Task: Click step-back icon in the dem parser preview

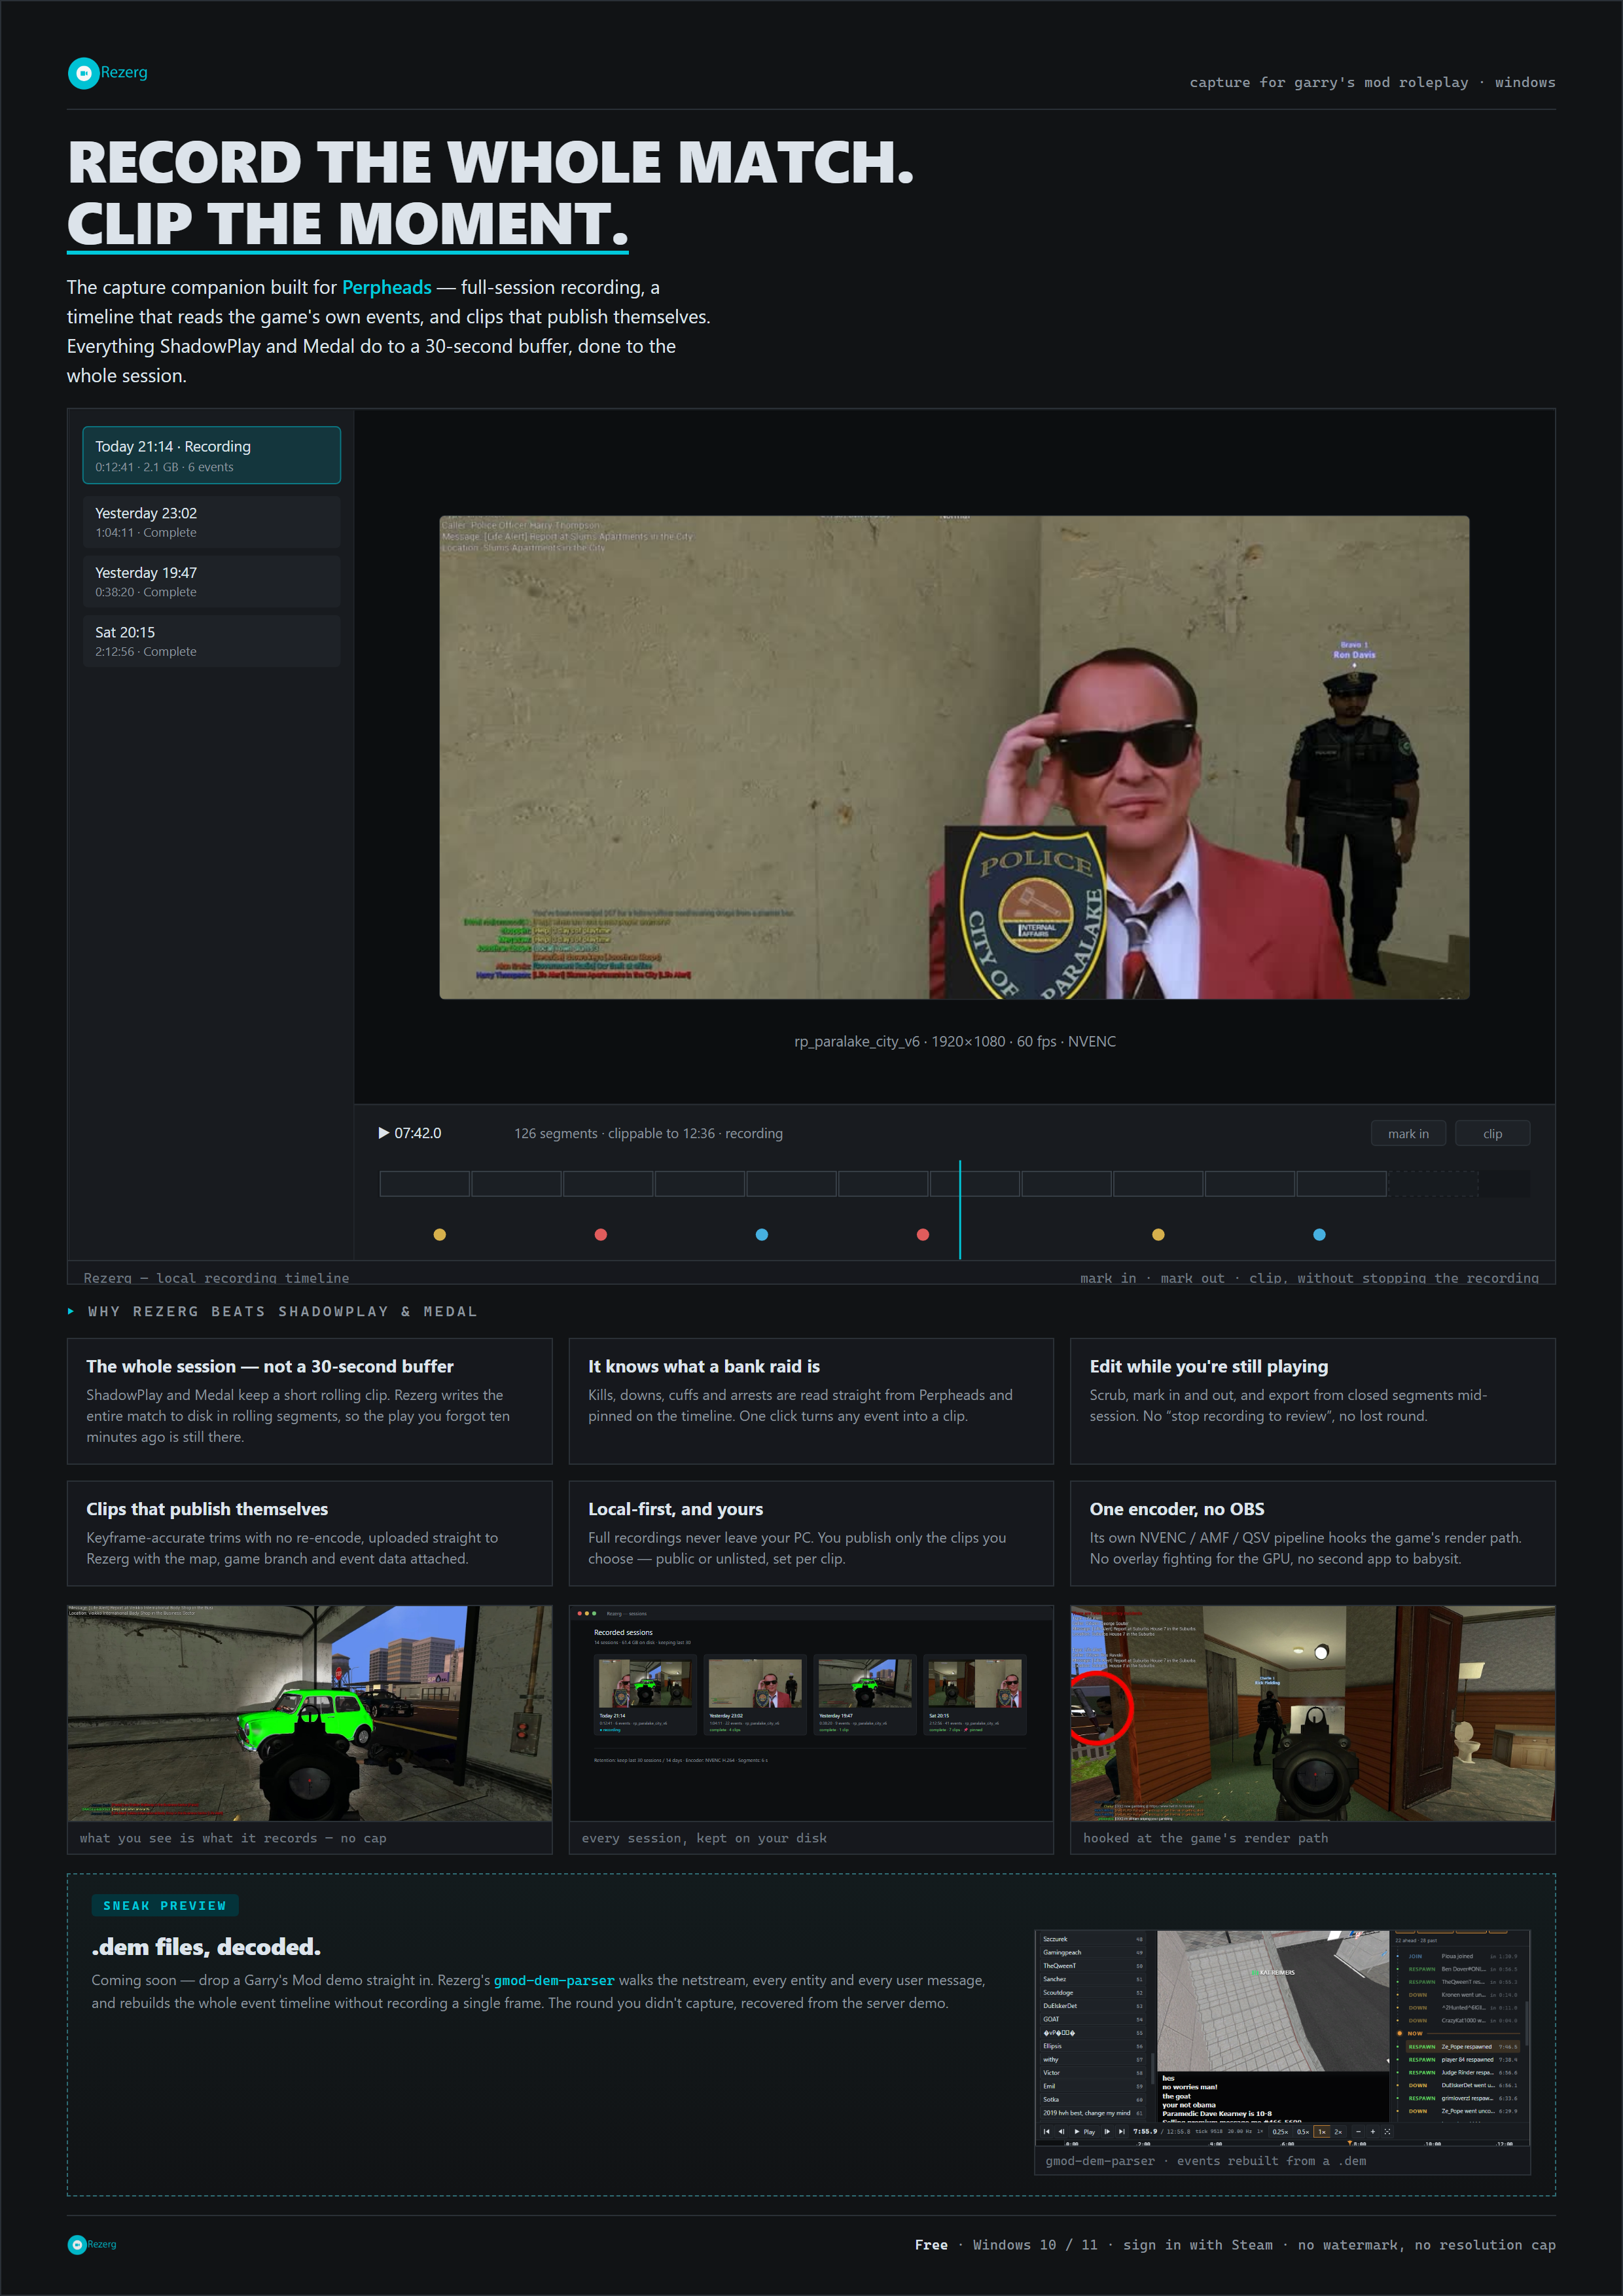Action: click(1062, 2132)
